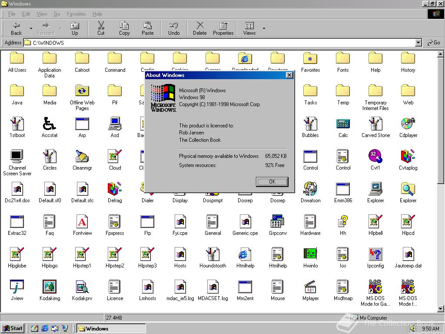Select the Temporary Internet Files folder
Image resolution: width=445 pixels, height=334 pixels.
point(375,97)
